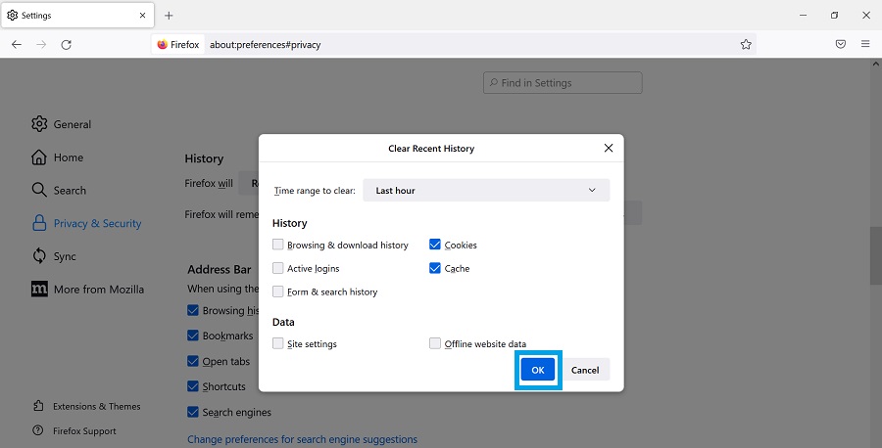Toggle Shortcuts address bar checkbox
The image size is (882, 448).
tap(193, 386)
